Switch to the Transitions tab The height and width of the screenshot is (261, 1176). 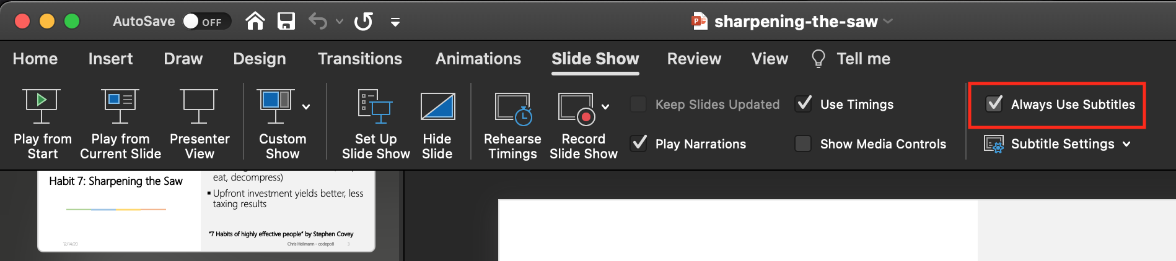tap(359, 59)
